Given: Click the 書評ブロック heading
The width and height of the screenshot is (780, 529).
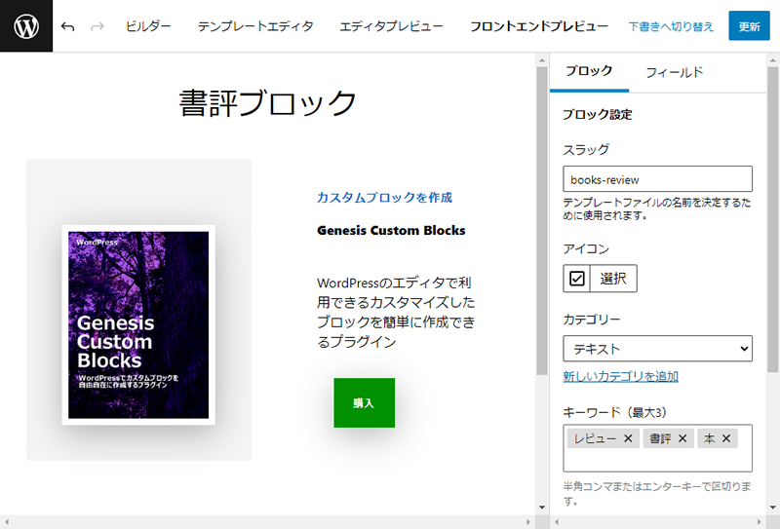Looking at the screenshot, I should (x=267, y=103).
